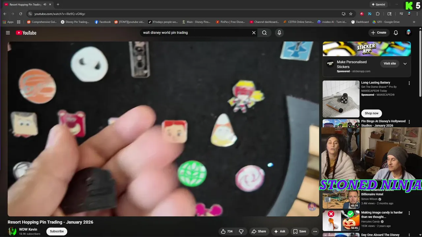The width and height of the screenshot is (422, 237).
Task: Go to the YouTube home logo
Action: tap(26, 33)
